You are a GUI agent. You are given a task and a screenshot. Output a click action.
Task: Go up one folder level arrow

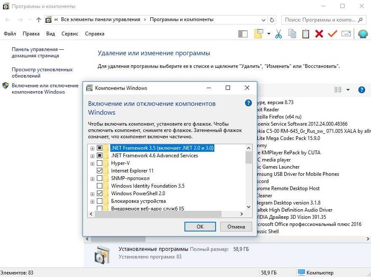pyautogui.click(x=39, y=20)
